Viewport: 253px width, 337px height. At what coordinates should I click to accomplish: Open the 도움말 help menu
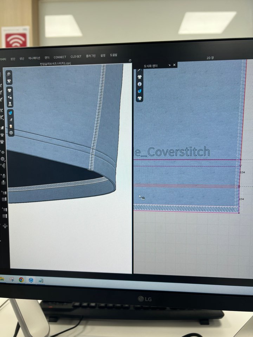click(x=113, y=55)
